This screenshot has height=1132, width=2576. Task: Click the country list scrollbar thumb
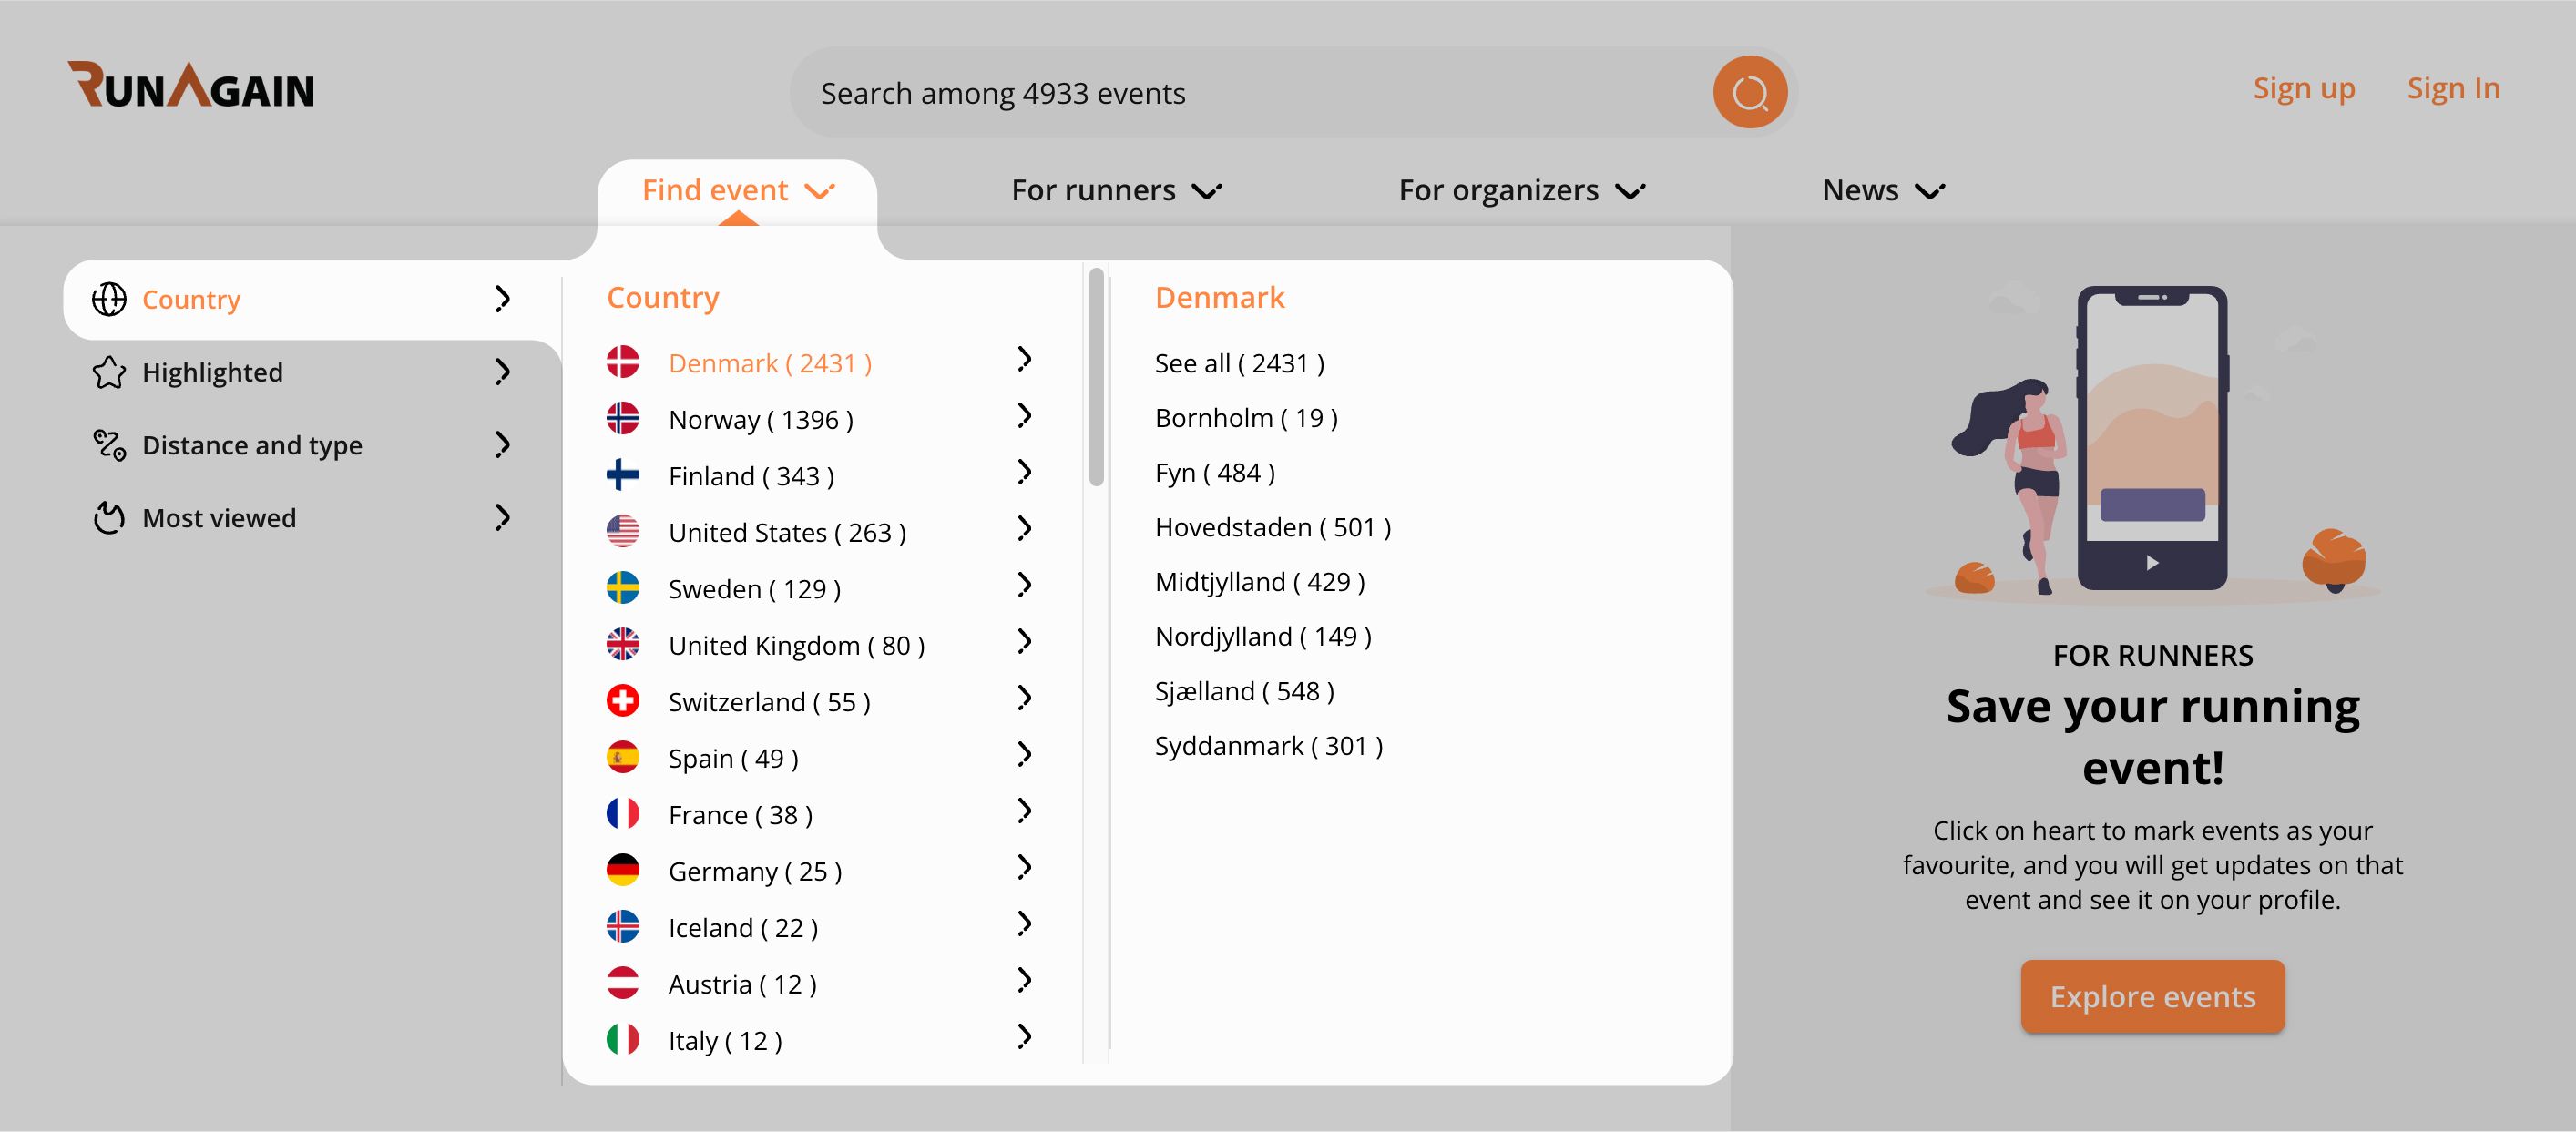[x=1096, y=377]
